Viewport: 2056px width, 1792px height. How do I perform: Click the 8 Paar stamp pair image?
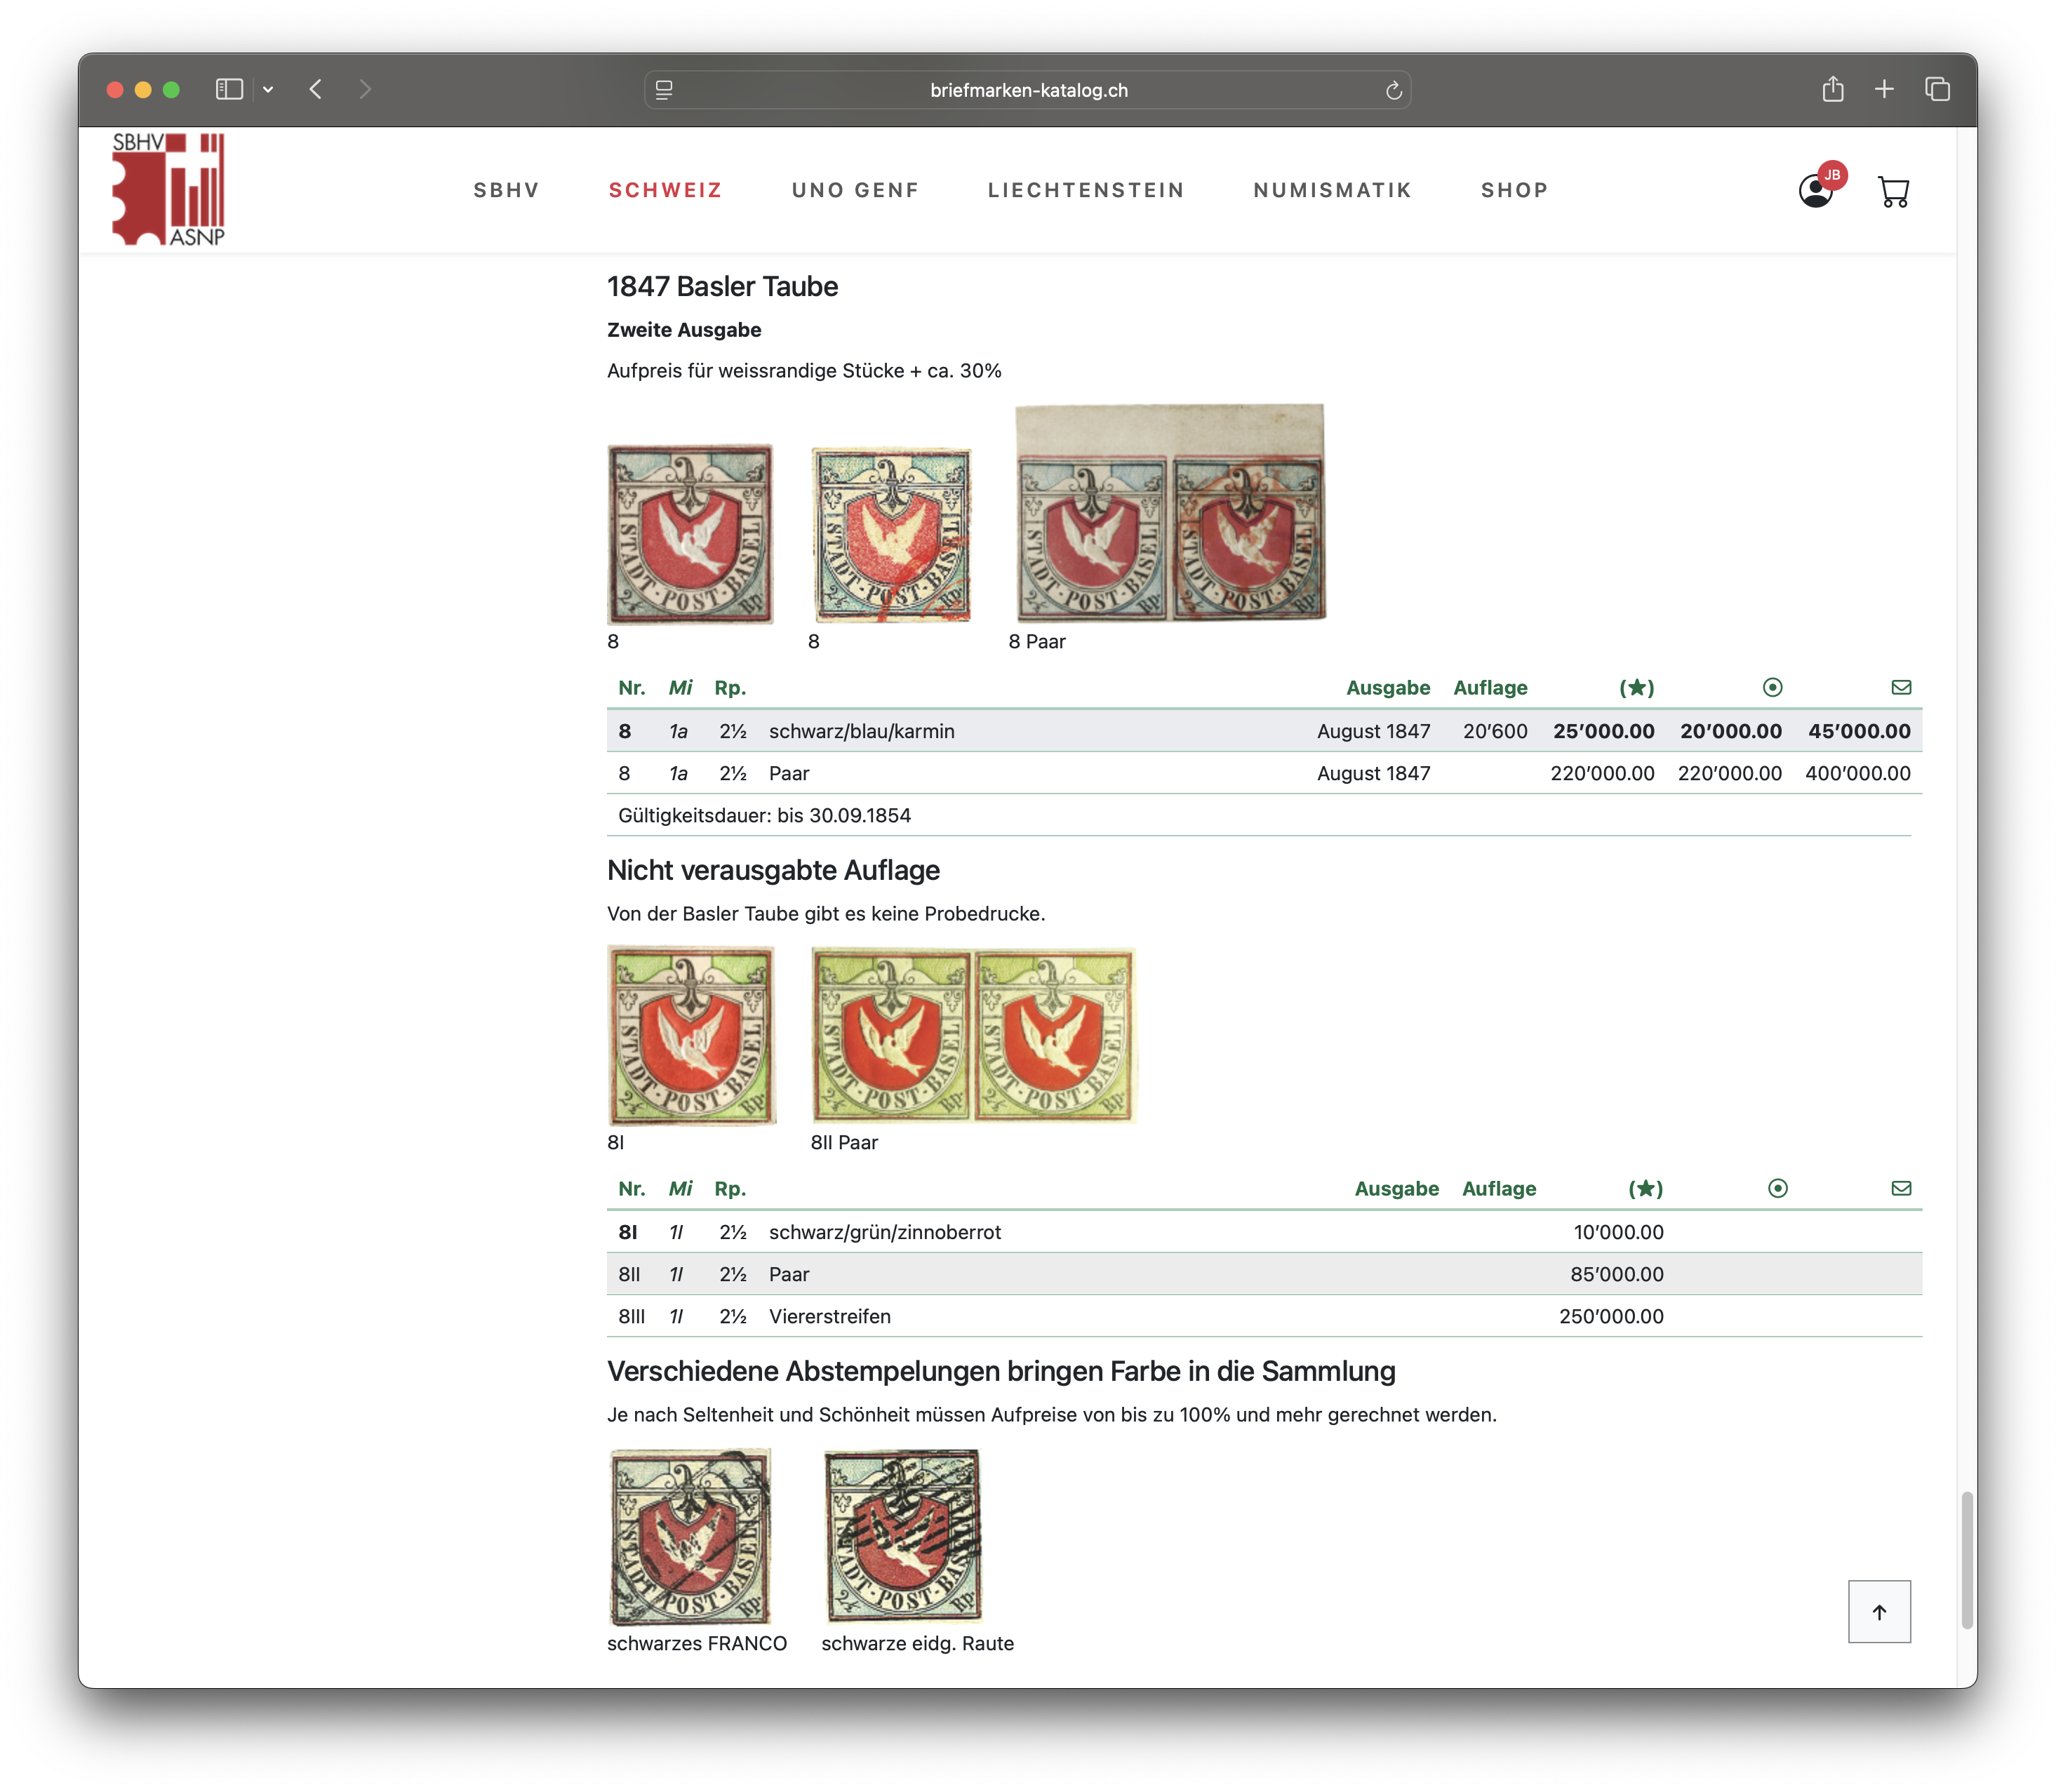(x=1170, y=513)
